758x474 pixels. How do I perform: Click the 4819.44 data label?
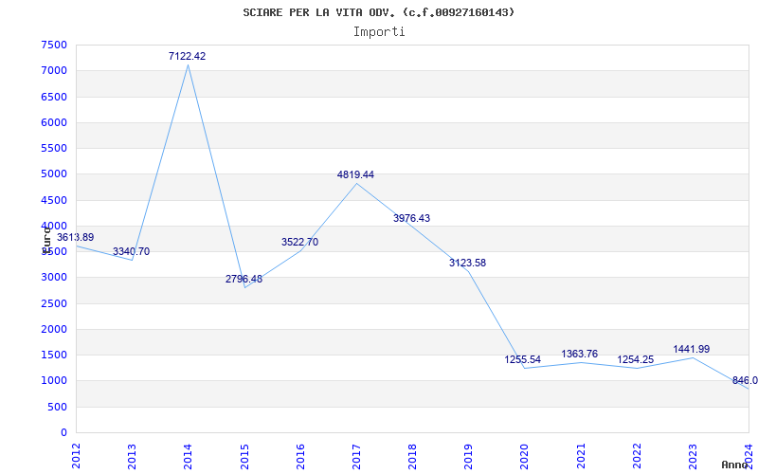355,174
